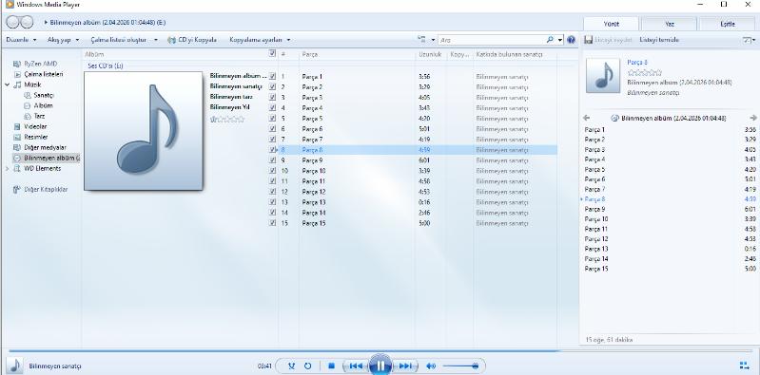Viewport: 760px width, 375px height.
Task: Click the search magnifier icon
Action: pos(550,40)
